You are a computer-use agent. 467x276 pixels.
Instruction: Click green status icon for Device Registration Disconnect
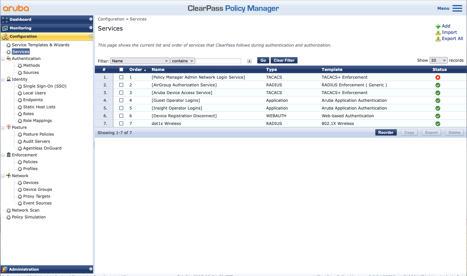point(438,116)
